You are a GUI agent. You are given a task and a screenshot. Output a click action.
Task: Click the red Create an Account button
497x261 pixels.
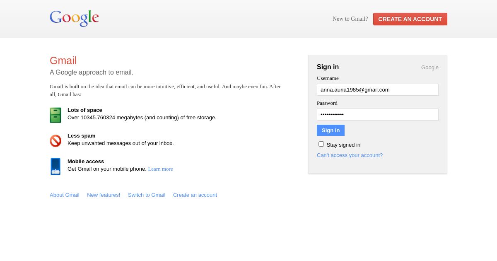click(410, 19)
